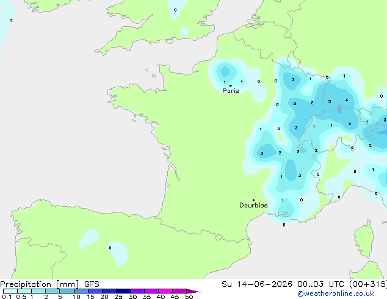Click the 'Precipitation [mm] GFS' title text
Image resolution: width=387 pixels, height=299 pixels.
49,284
